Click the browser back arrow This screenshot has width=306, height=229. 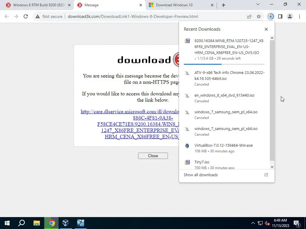click(7, 17)
